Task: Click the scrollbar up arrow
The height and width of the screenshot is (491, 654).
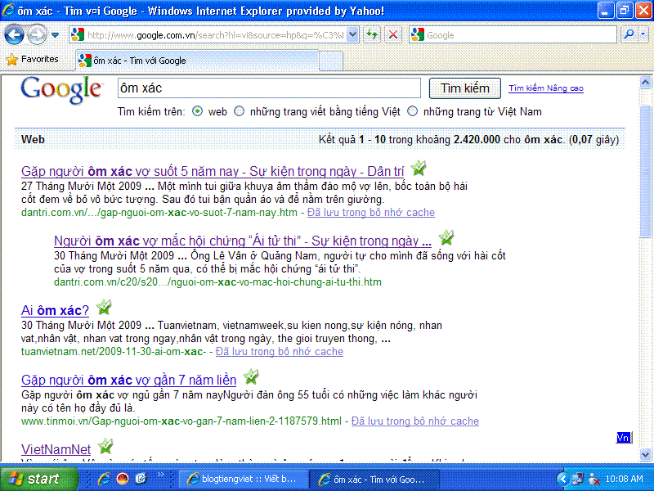Action: click(x=645, y=83)
